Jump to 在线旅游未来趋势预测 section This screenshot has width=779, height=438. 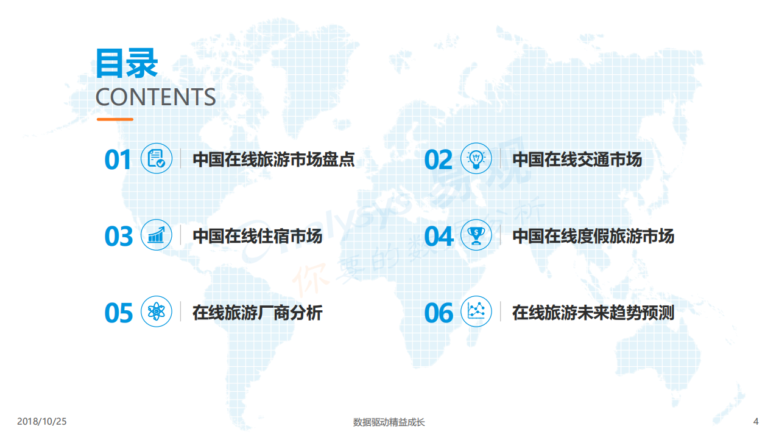(593, 313)
